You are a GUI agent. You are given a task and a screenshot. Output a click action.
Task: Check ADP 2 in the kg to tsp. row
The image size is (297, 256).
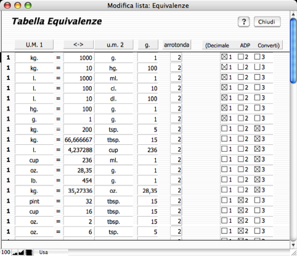click(x=241, y=128)
